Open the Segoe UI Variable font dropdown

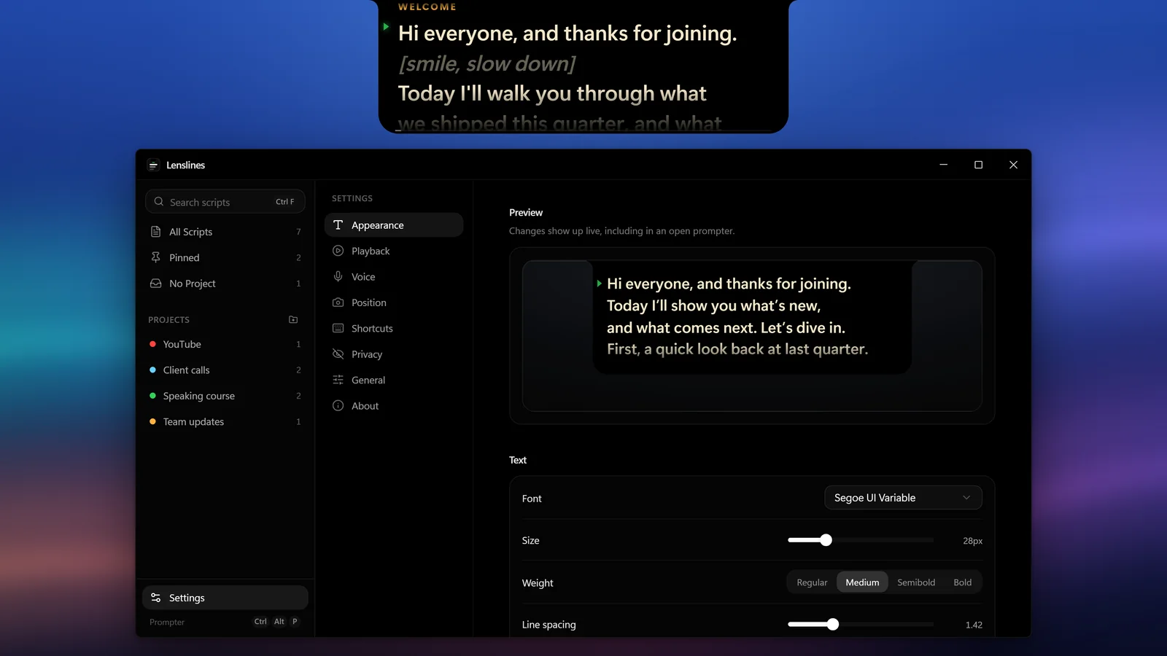[x=903, y=498]
